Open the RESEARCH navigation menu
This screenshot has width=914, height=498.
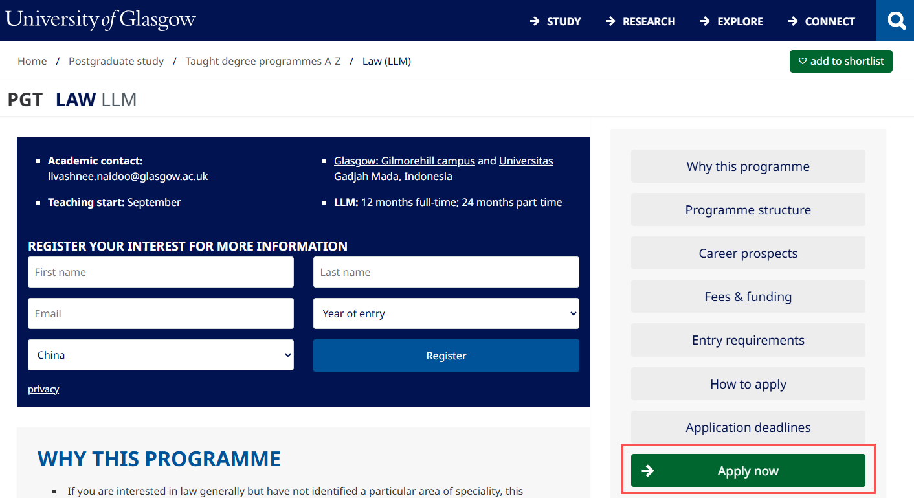[640, 21]
